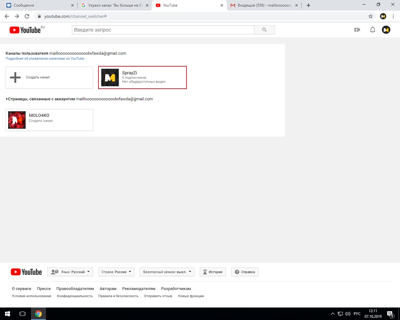400x320 pixels.
Task: View site info padlock icon
Action: (39, 16)
